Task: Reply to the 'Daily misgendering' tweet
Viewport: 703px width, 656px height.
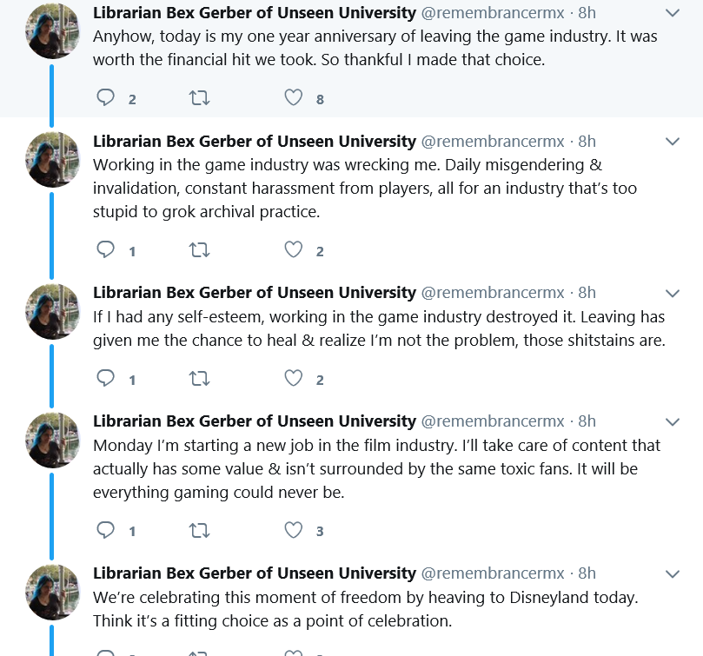Action: [106, 249]
